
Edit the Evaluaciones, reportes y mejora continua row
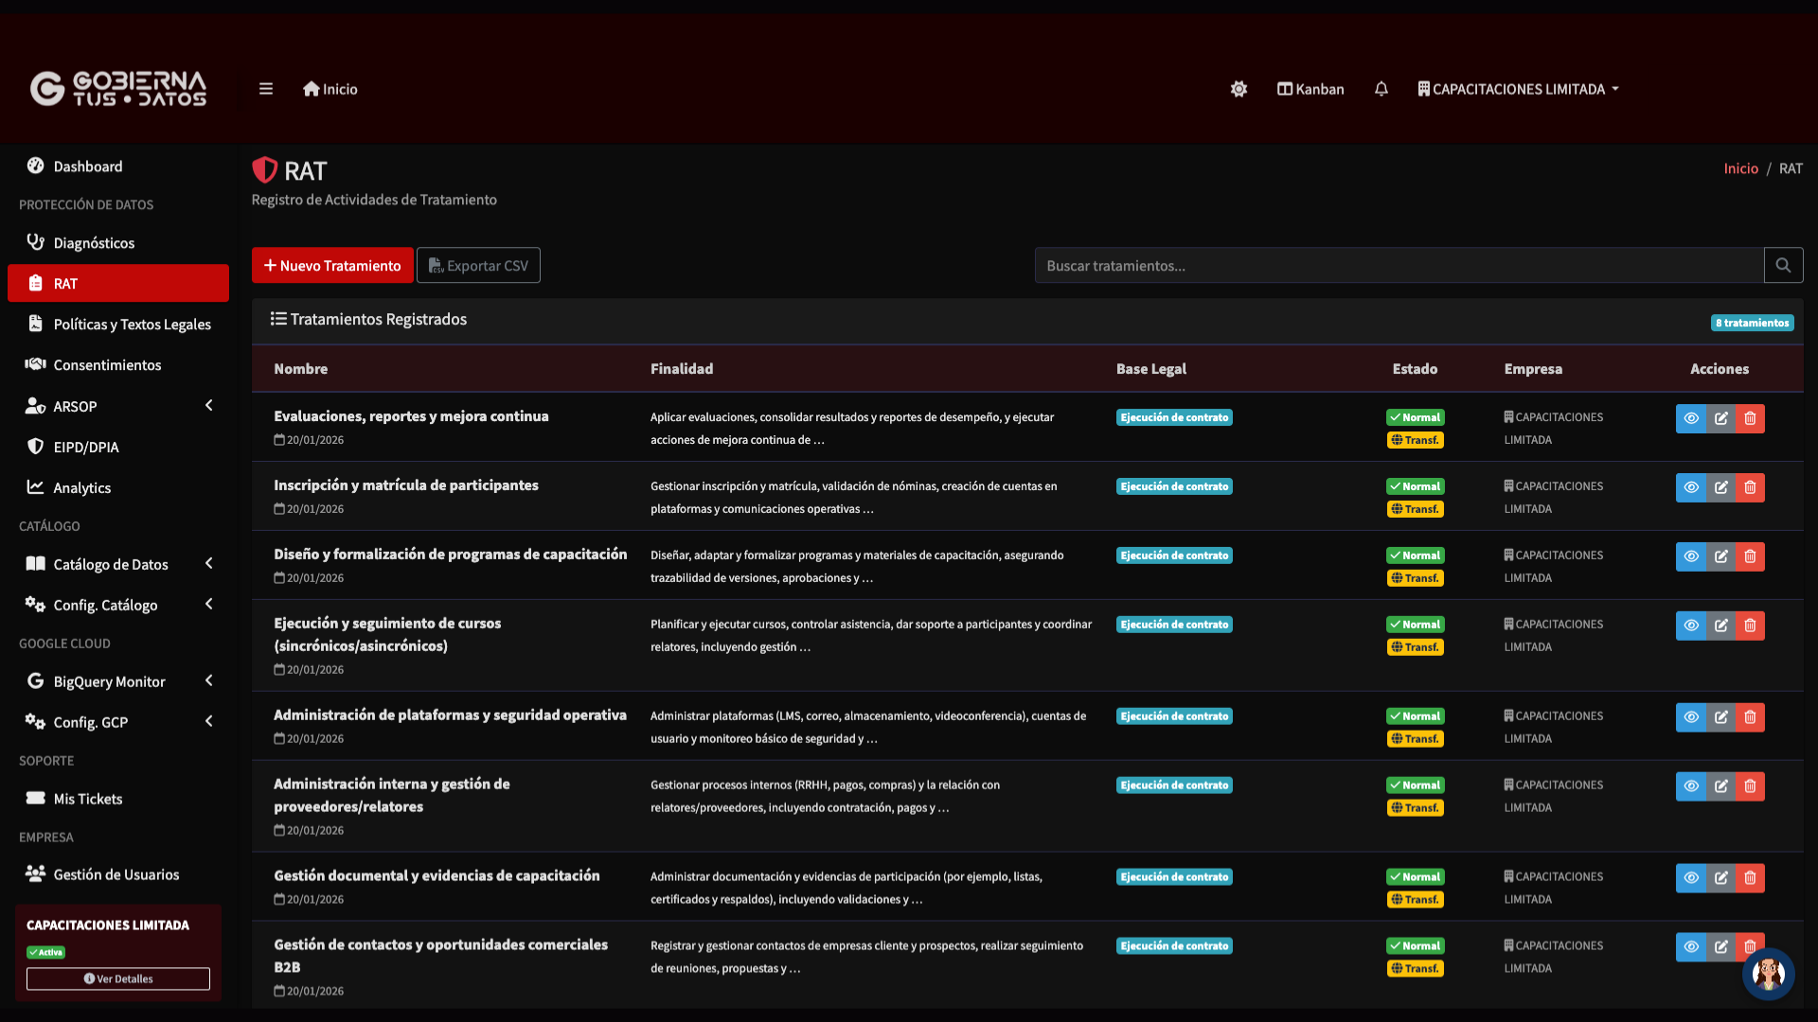click(1721, 418)
